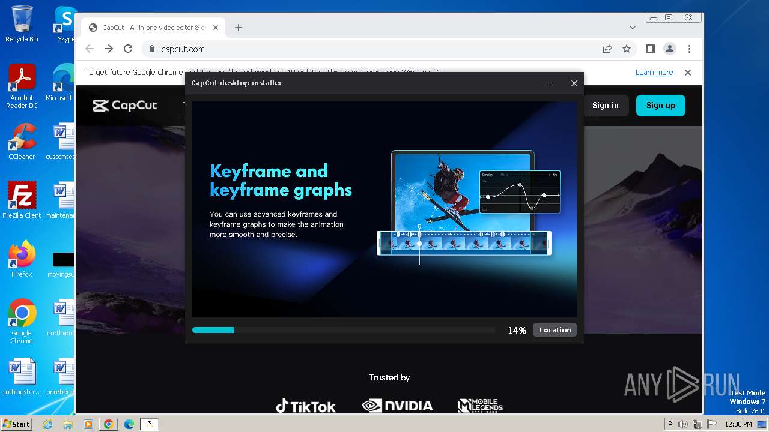Image resolution: width=769 pixels, height=432 pixels.
Task: Click the installation progress bar
Action: point(344,330)
